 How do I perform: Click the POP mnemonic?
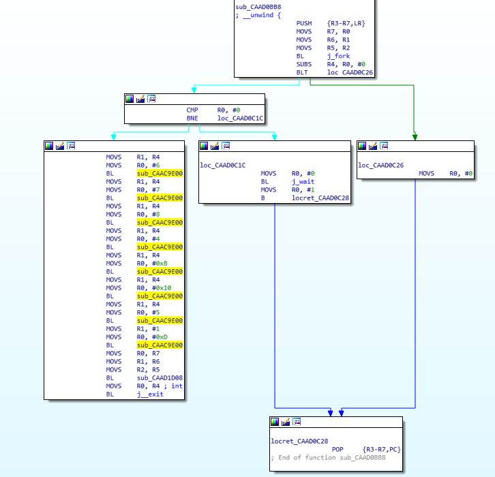[337, 450]
